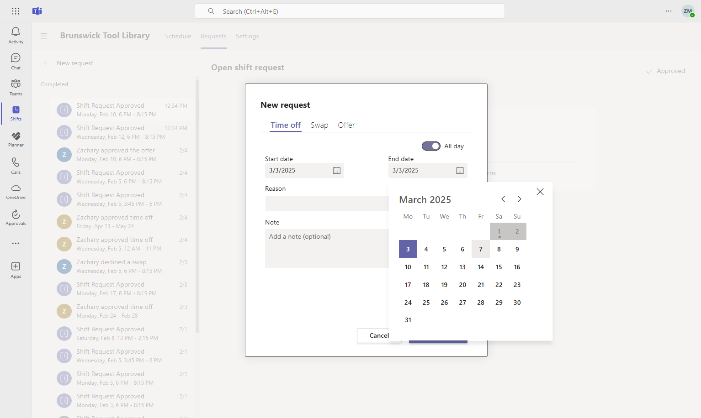Open the Activity feed
The image size is (701, 418).
pos(16,35)
